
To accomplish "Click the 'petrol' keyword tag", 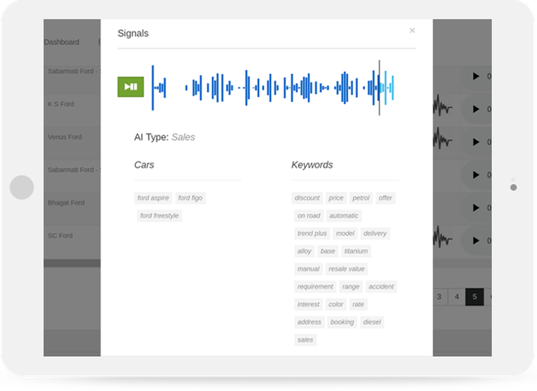I will (361, 198).
